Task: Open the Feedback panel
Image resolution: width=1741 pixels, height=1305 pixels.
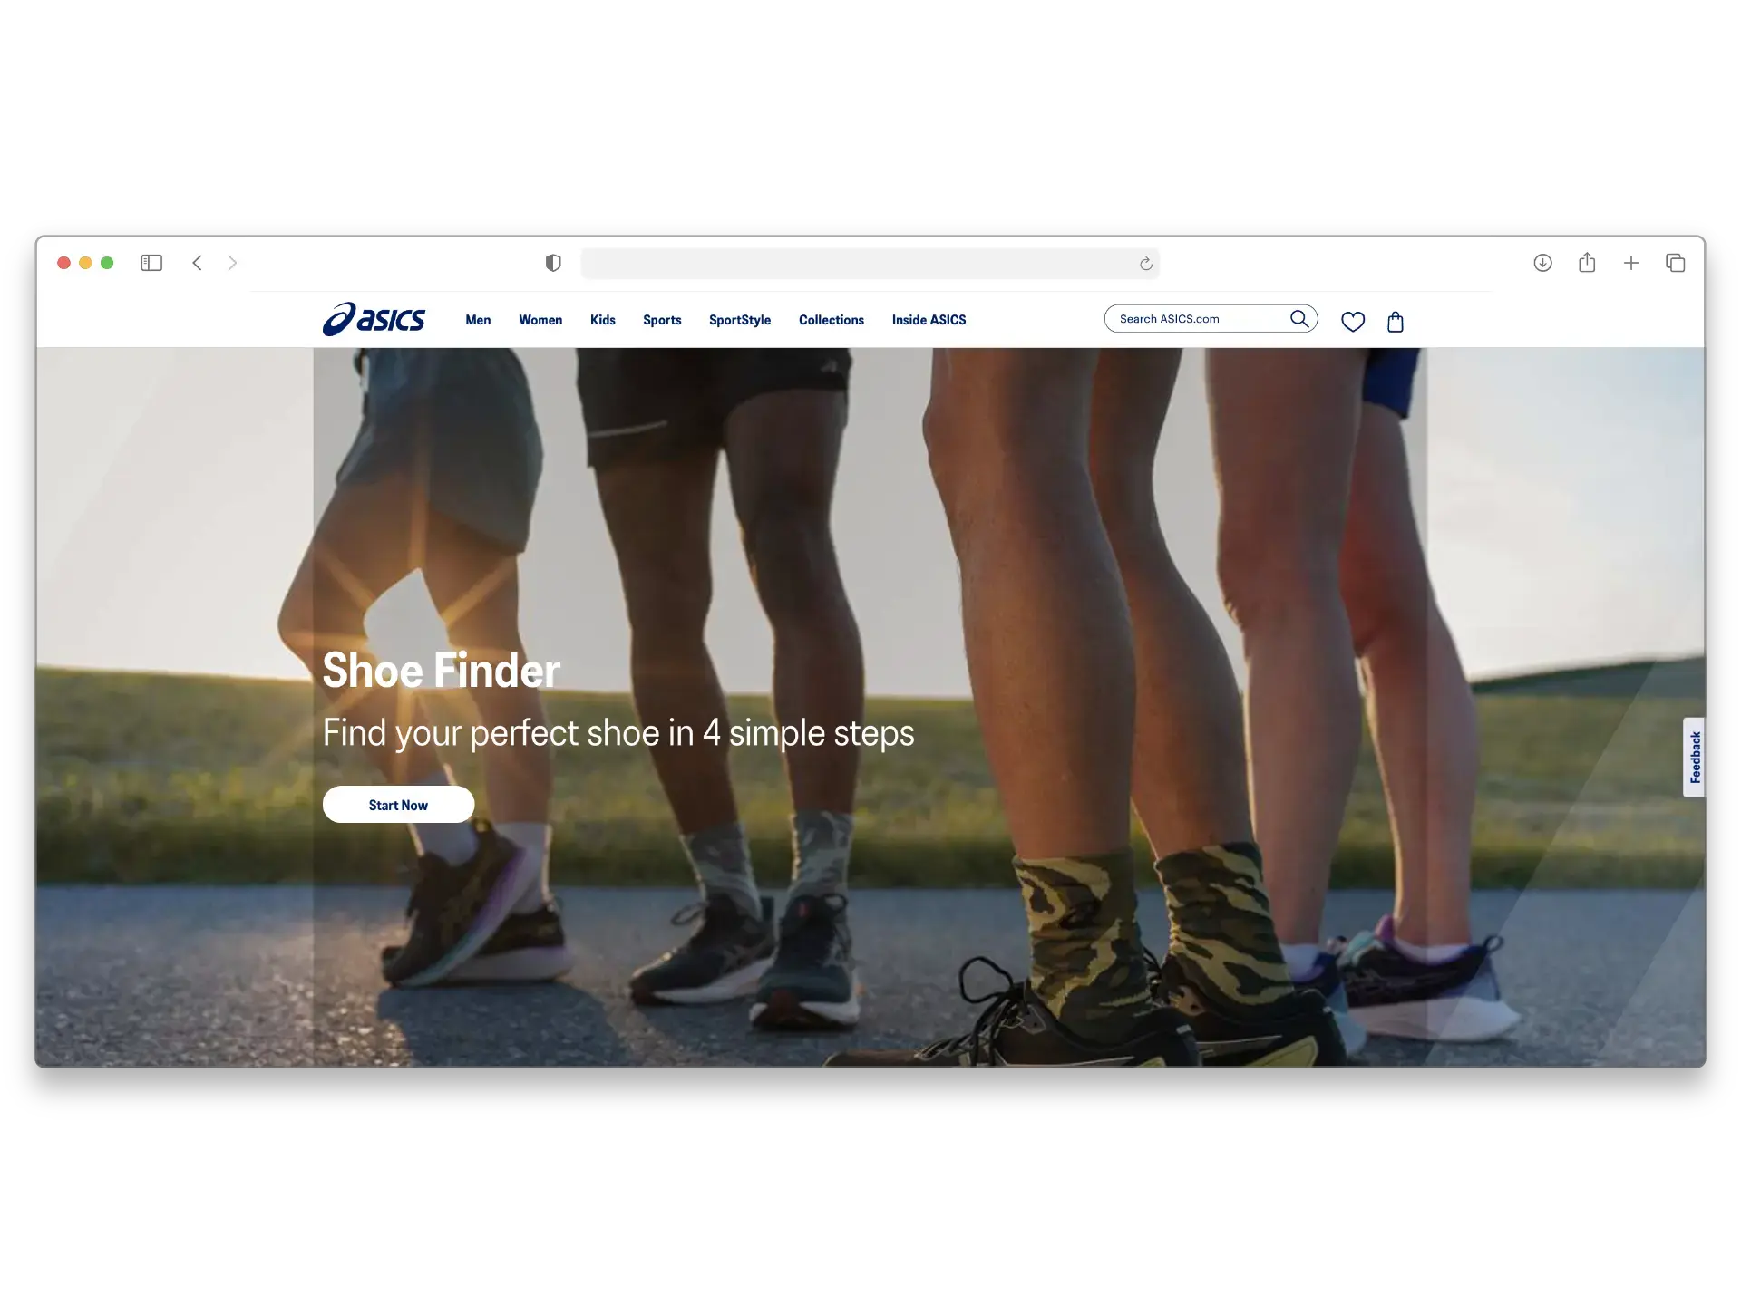Action: tap(1694, 758)
